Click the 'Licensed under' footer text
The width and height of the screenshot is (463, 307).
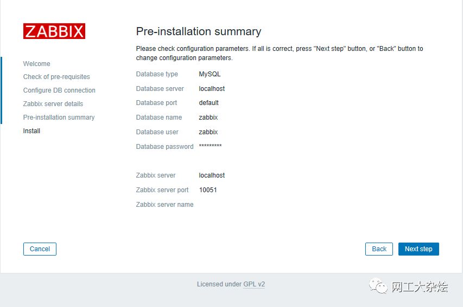219,284
